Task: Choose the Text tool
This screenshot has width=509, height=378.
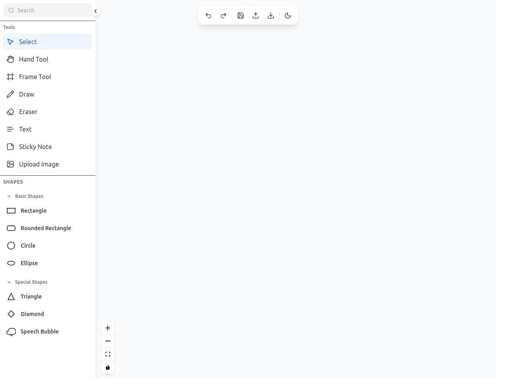Action: click(x=48, y=129)
